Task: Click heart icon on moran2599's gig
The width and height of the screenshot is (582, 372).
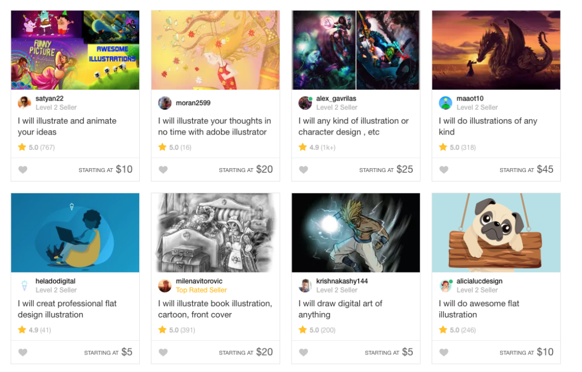Action: 163,169
